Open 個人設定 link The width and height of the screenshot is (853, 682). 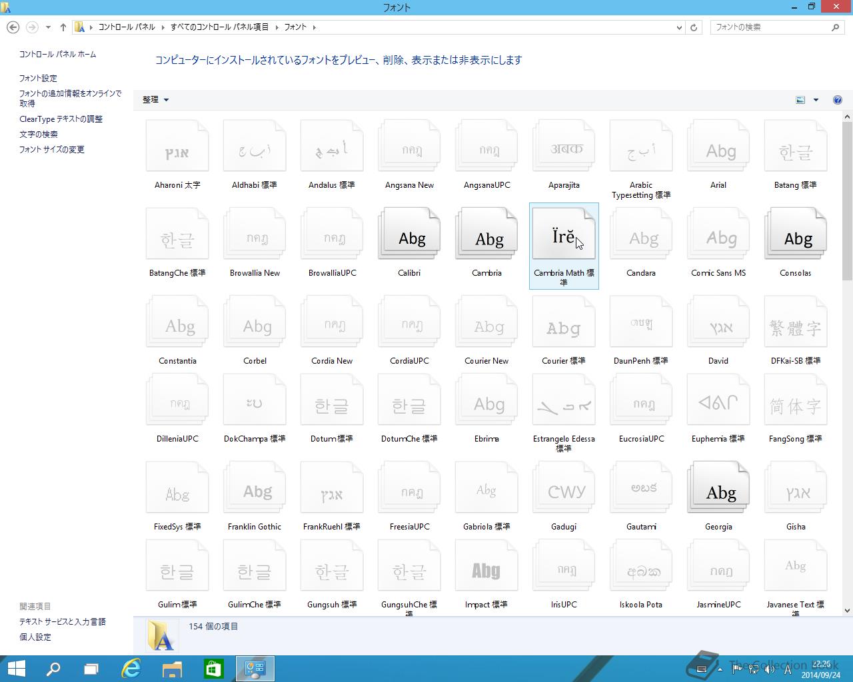click(35, 637)
